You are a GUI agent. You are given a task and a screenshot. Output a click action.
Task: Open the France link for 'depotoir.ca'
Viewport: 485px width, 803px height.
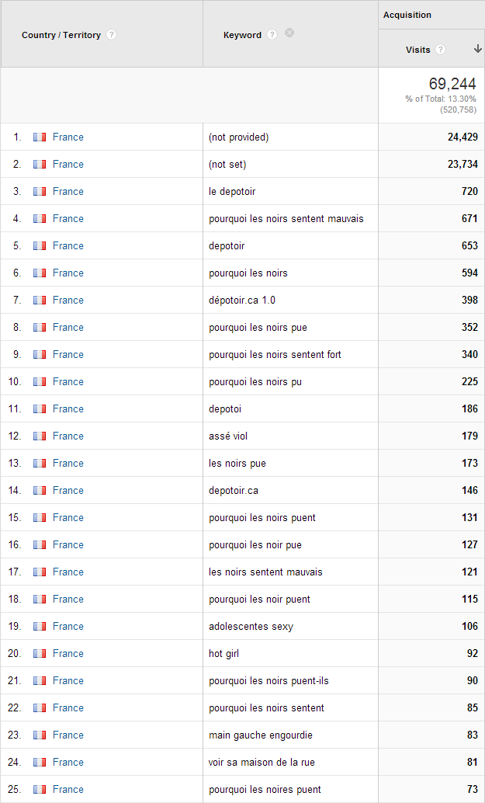point(68,490)
